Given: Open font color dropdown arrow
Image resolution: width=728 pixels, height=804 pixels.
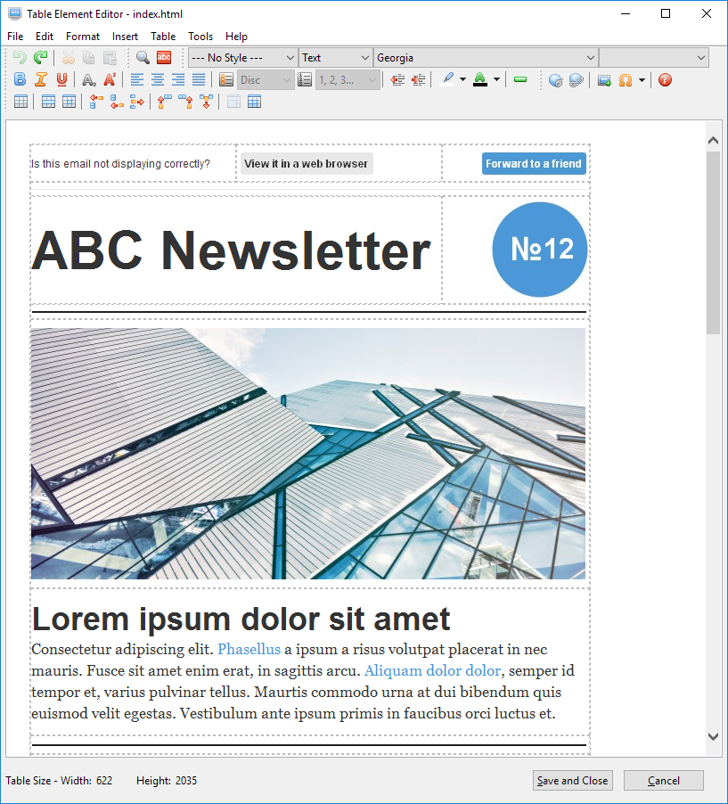Looking at the screenshot, I should 496,79.
